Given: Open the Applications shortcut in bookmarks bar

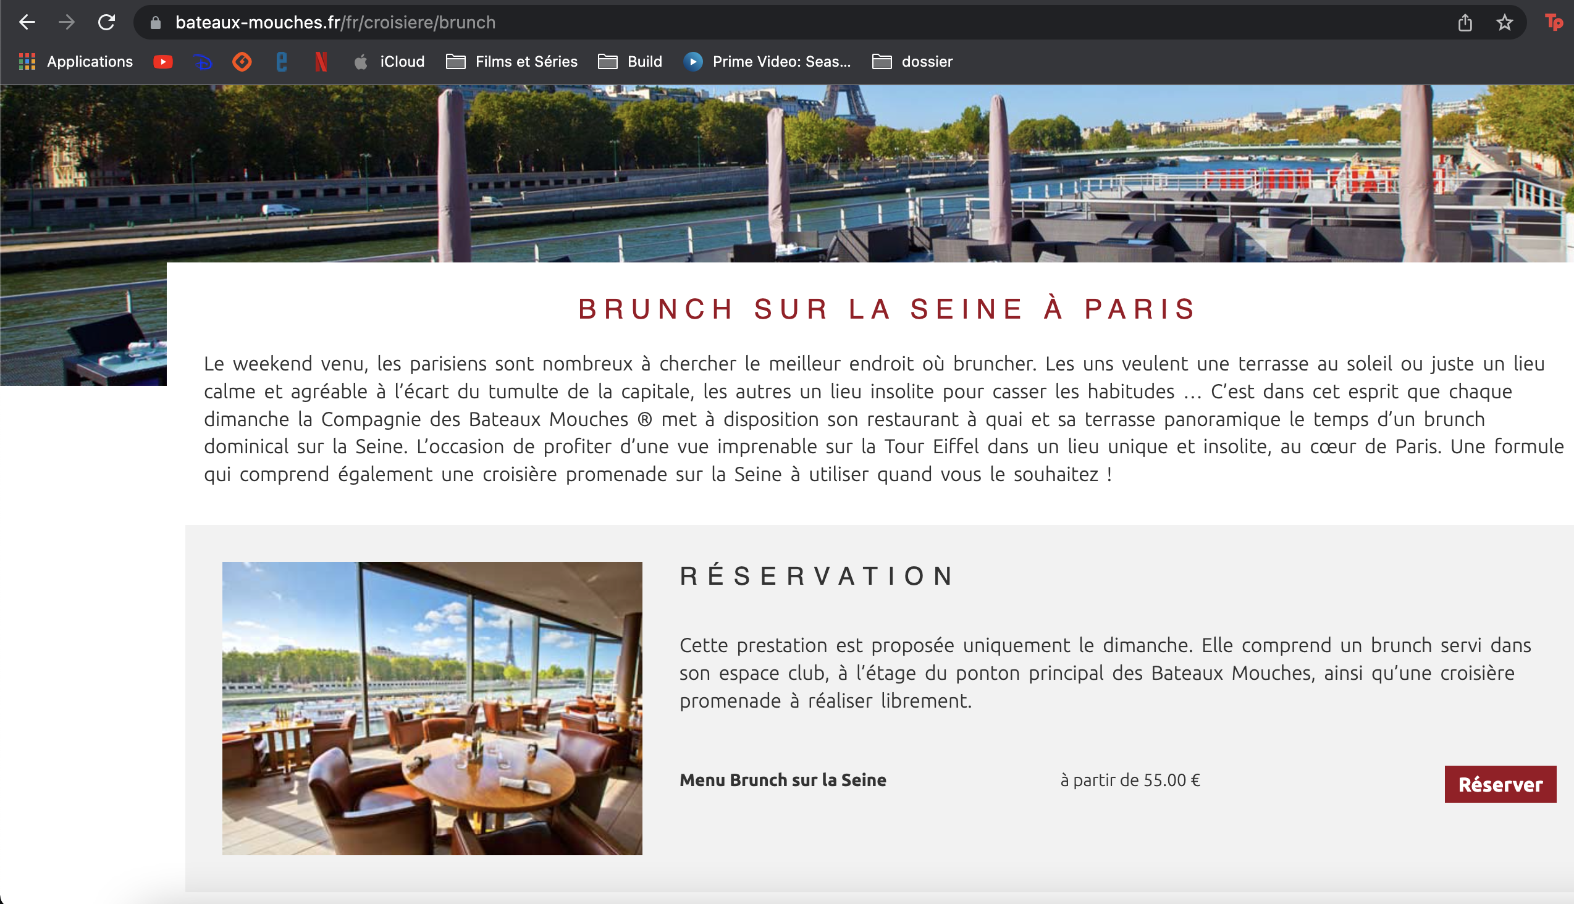Looking at the screenshot, I should pyautogui.click(x=76, y=62).
